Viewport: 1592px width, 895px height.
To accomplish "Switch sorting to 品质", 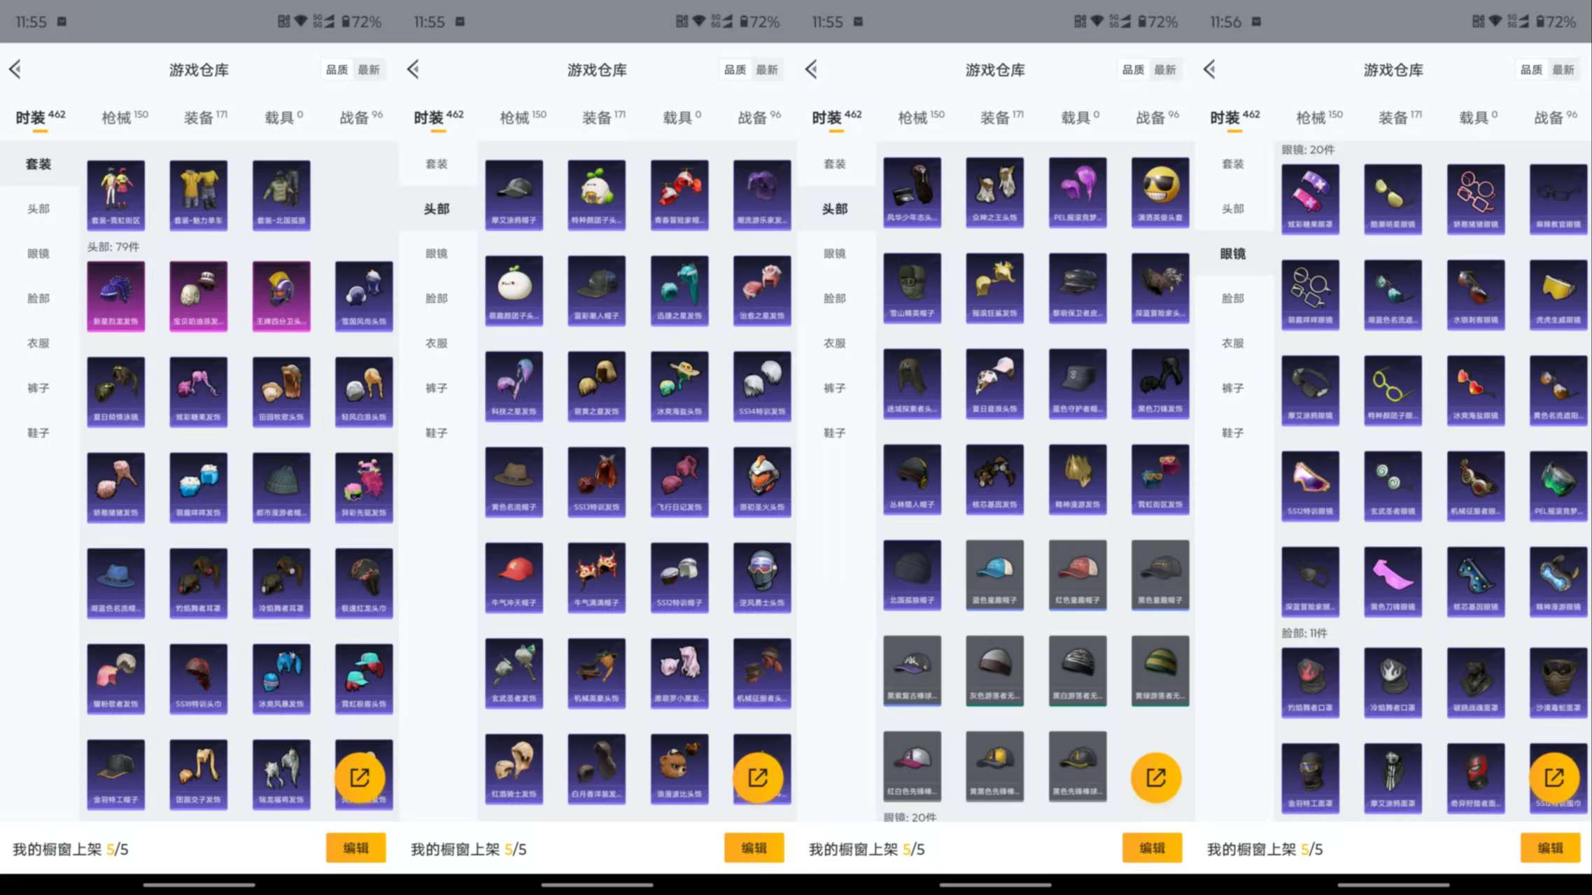I will [x=336, y=69].
